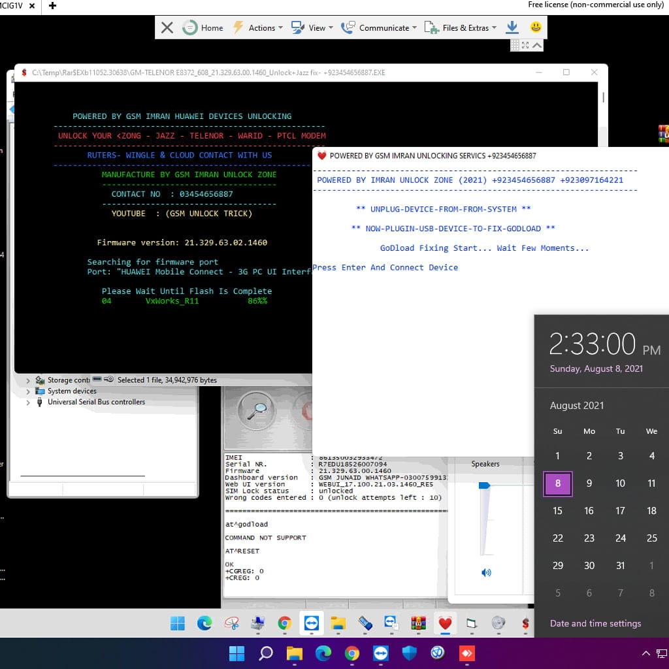
Task: Click the magnifier search icon in tool
Action: click(257, 411)
